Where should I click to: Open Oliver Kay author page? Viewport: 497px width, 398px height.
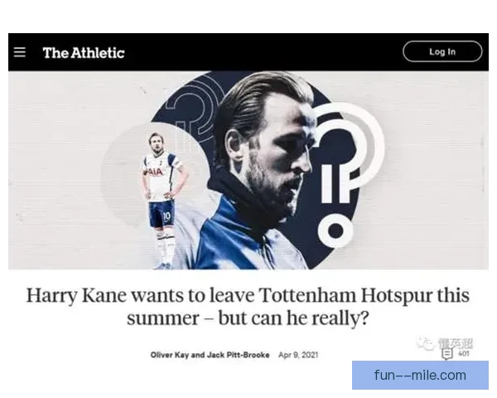tap(170, 355)
